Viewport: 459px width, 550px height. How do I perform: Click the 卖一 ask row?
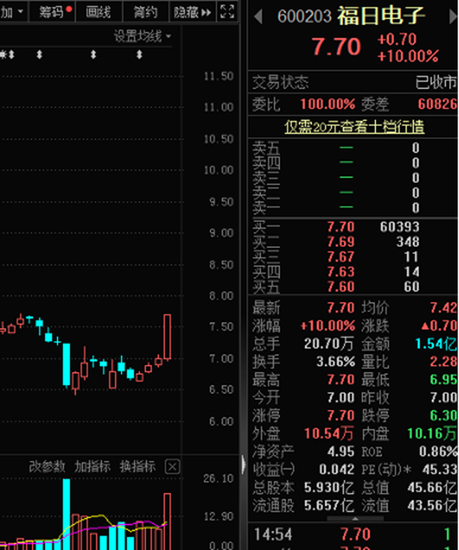tap(353, 208)
